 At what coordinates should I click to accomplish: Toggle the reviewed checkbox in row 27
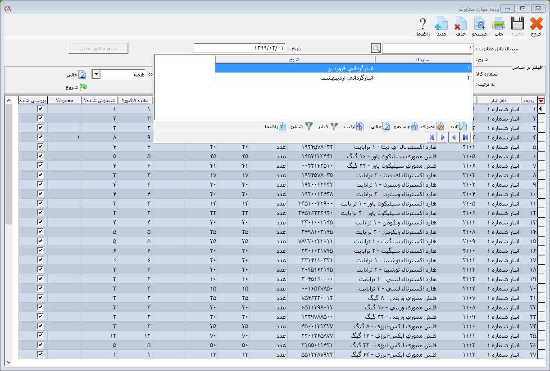[40, 354]
